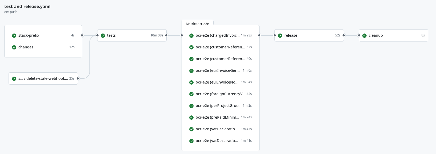
Task: Click the changes job success check icon
Action: tap(14, 47)
